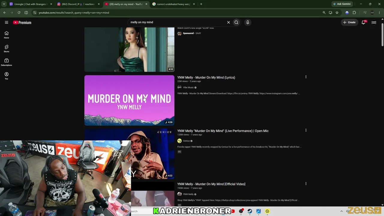
Task: Open Live Performance Open Mic video title
Action: pos(223,131)
